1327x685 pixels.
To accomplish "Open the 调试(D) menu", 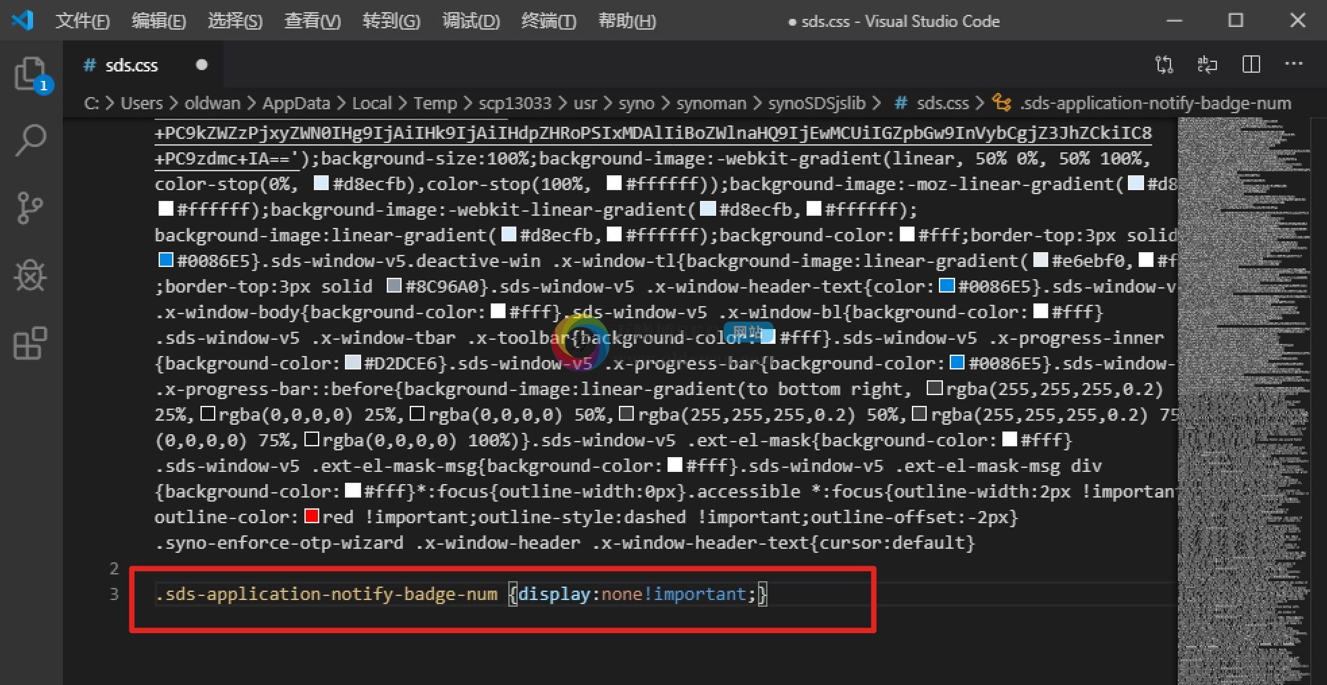I will point(470,21).
